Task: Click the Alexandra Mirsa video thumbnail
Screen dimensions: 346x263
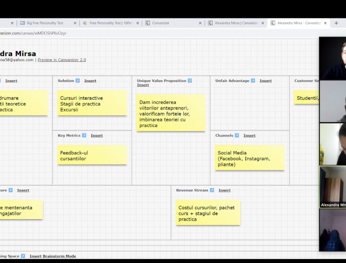Action: click(332, 187)
